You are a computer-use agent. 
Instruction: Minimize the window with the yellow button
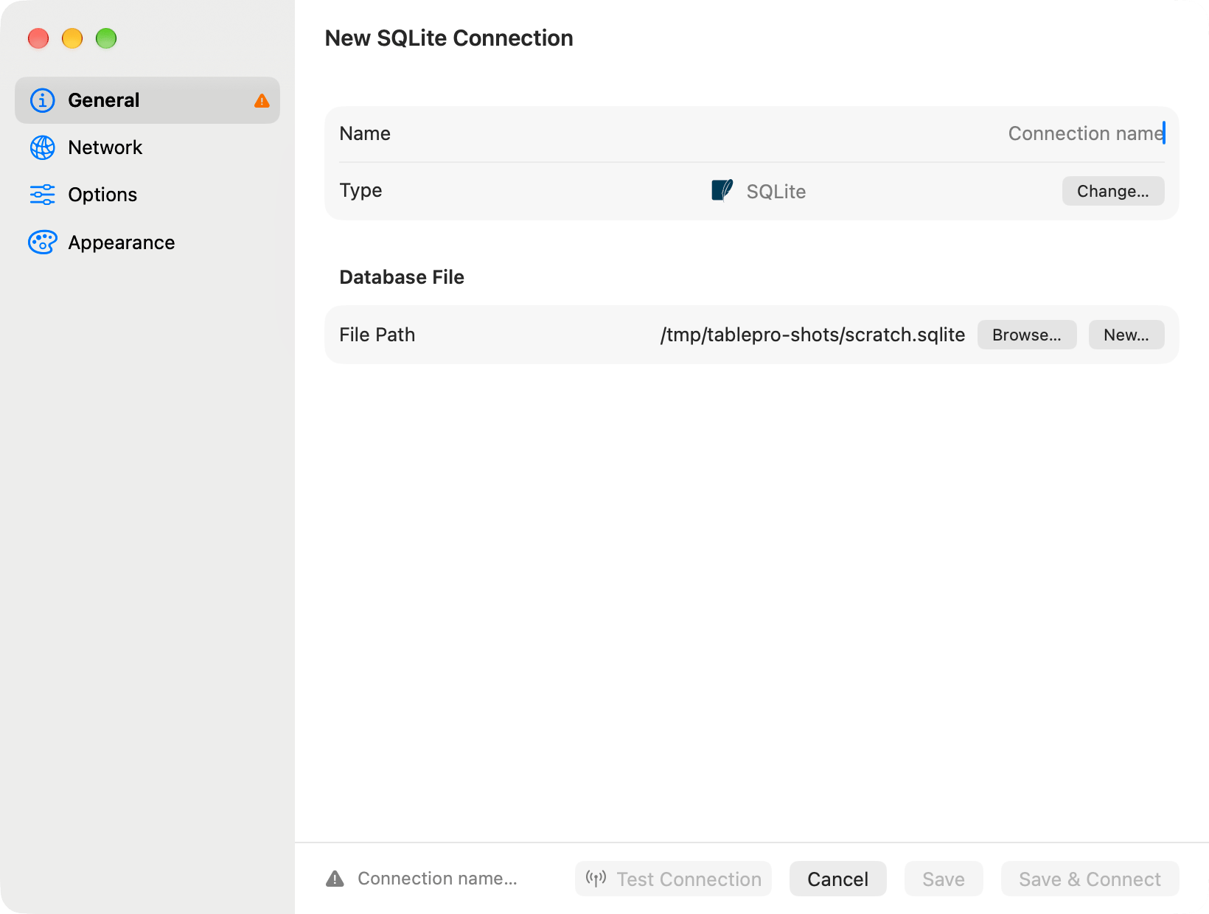[x=72, y=38]
